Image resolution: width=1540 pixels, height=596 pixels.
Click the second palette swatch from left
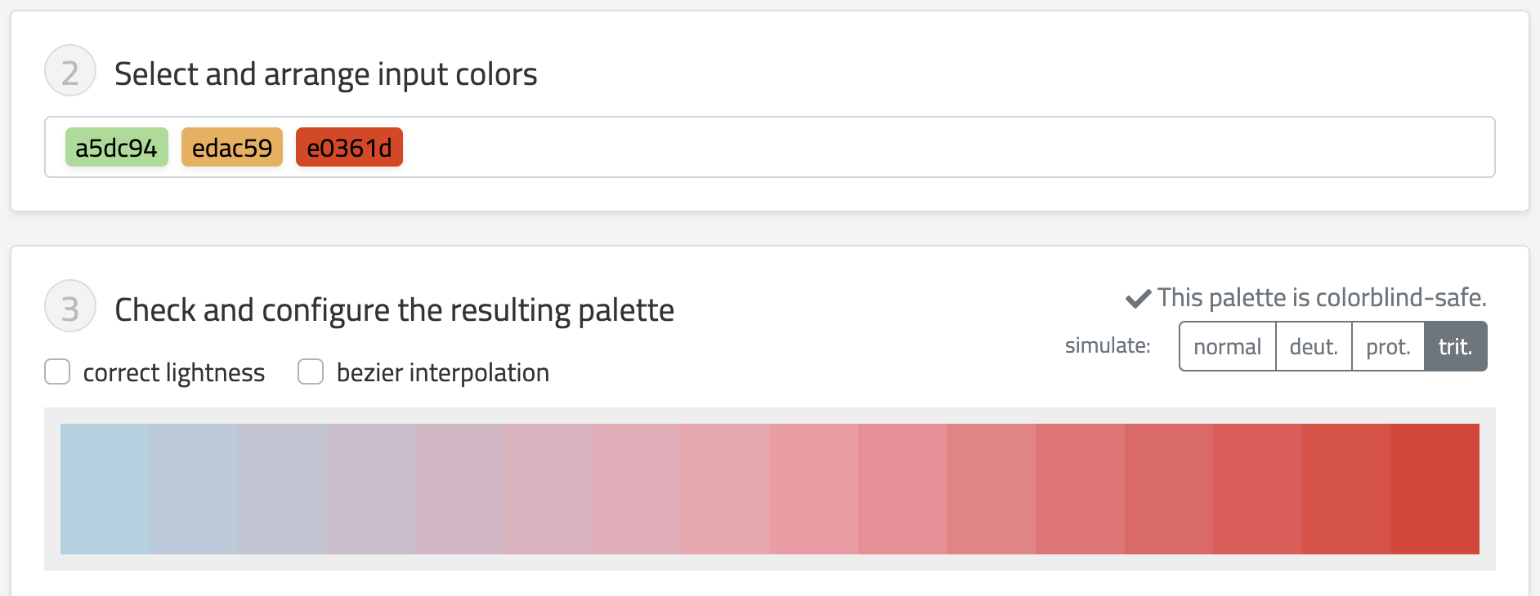click(x=193, y=488)
